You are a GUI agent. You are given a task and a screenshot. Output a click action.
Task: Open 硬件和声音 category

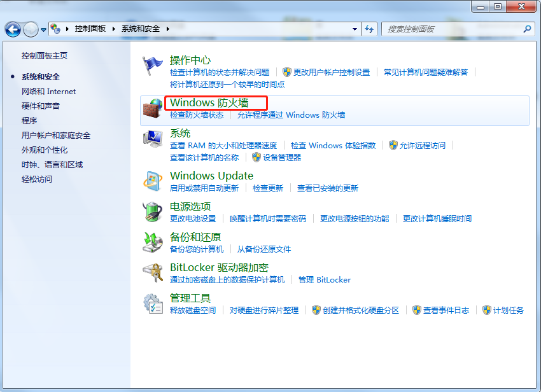click(x=41, y=106)
